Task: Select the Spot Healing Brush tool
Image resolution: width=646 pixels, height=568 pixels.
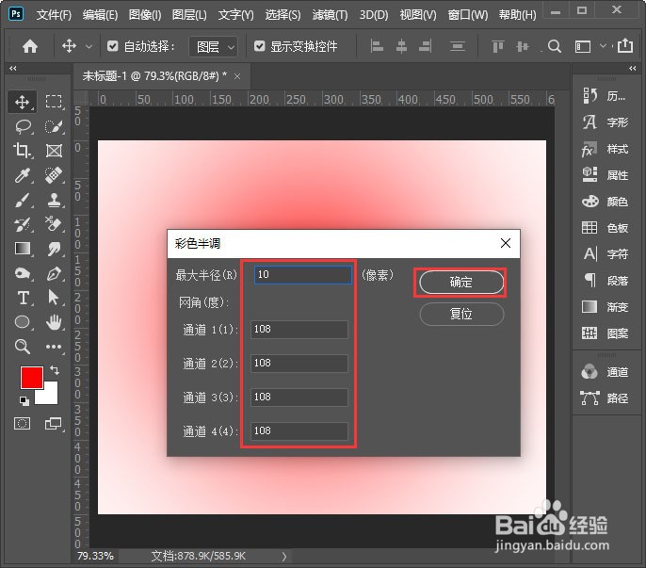Action: tap(54, 175)
